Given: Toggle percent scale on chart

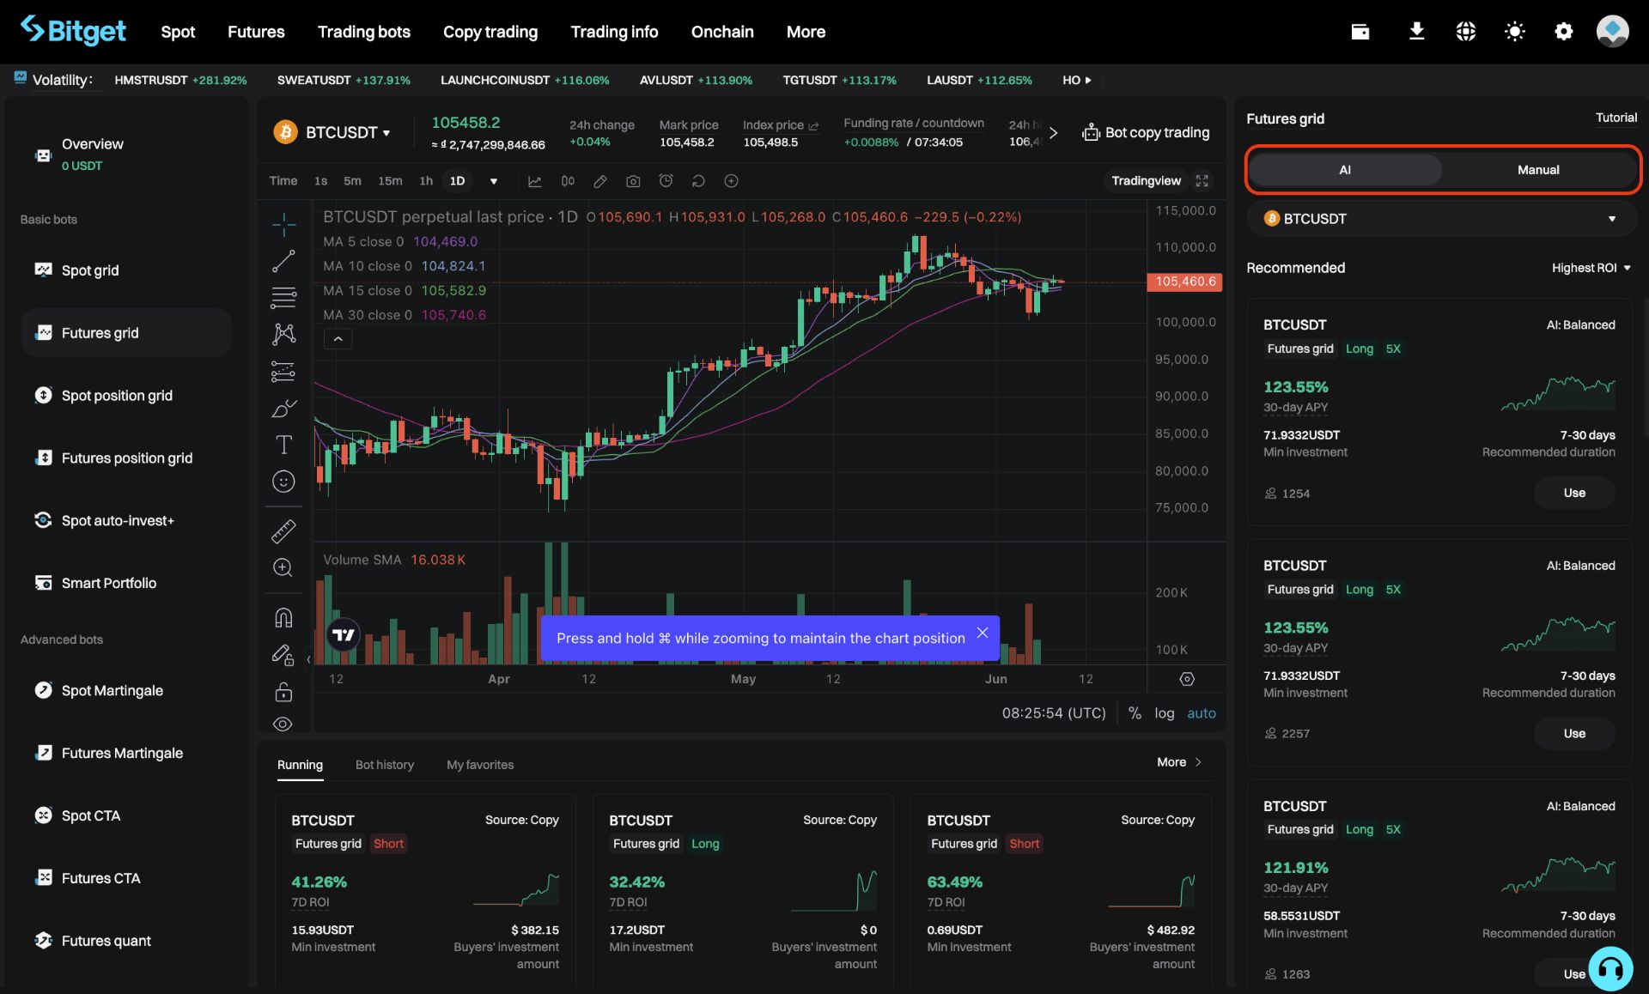Looking at the screenshot, I should 1135,713.
